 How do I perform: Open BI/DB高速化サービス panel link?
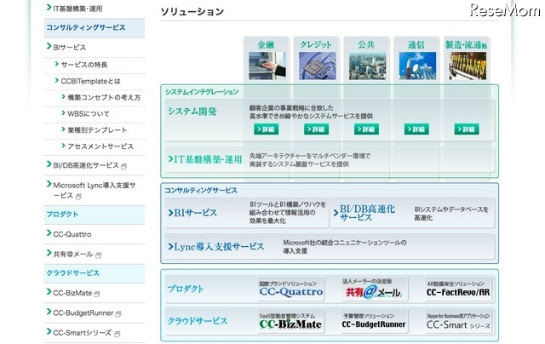(364, 213)
